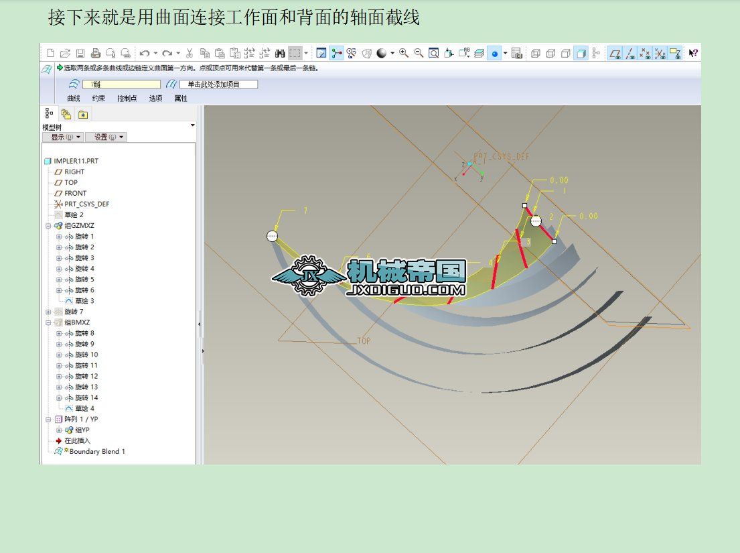Screen dimensions: 740x553
Task: Open the dropdown beside the blue dot icon
Action: point(505,54)
